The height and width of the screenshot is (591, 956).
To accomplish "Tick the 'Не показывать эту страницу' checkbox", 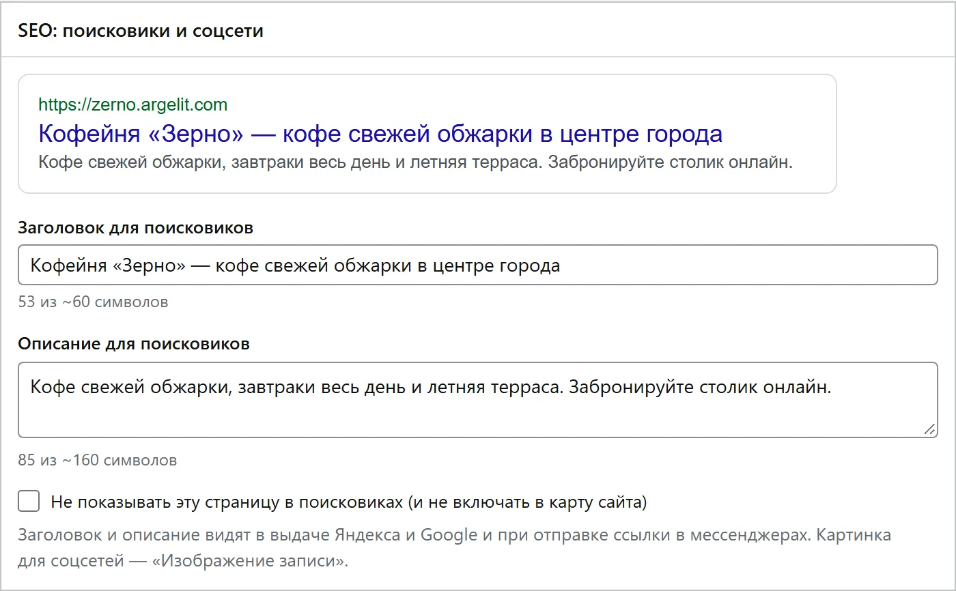I will point(29,502).
